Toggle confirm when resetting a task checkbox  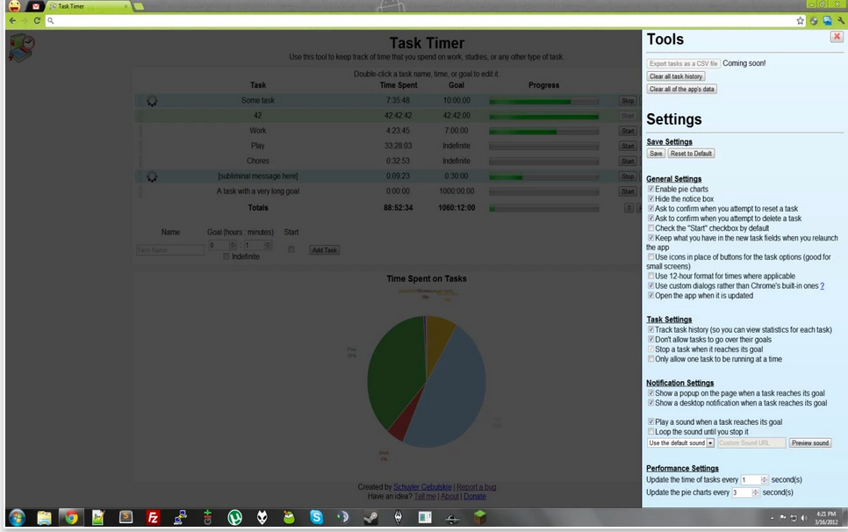[x=651, y=208]
